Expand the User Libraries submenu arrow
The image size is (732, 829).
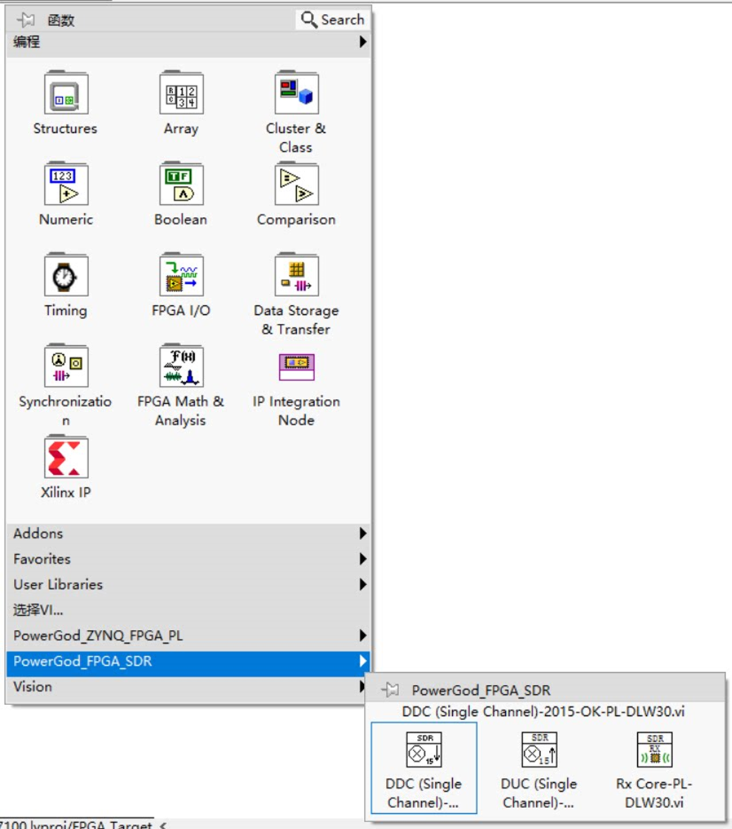pyautogui.click(x=363, y=584)
